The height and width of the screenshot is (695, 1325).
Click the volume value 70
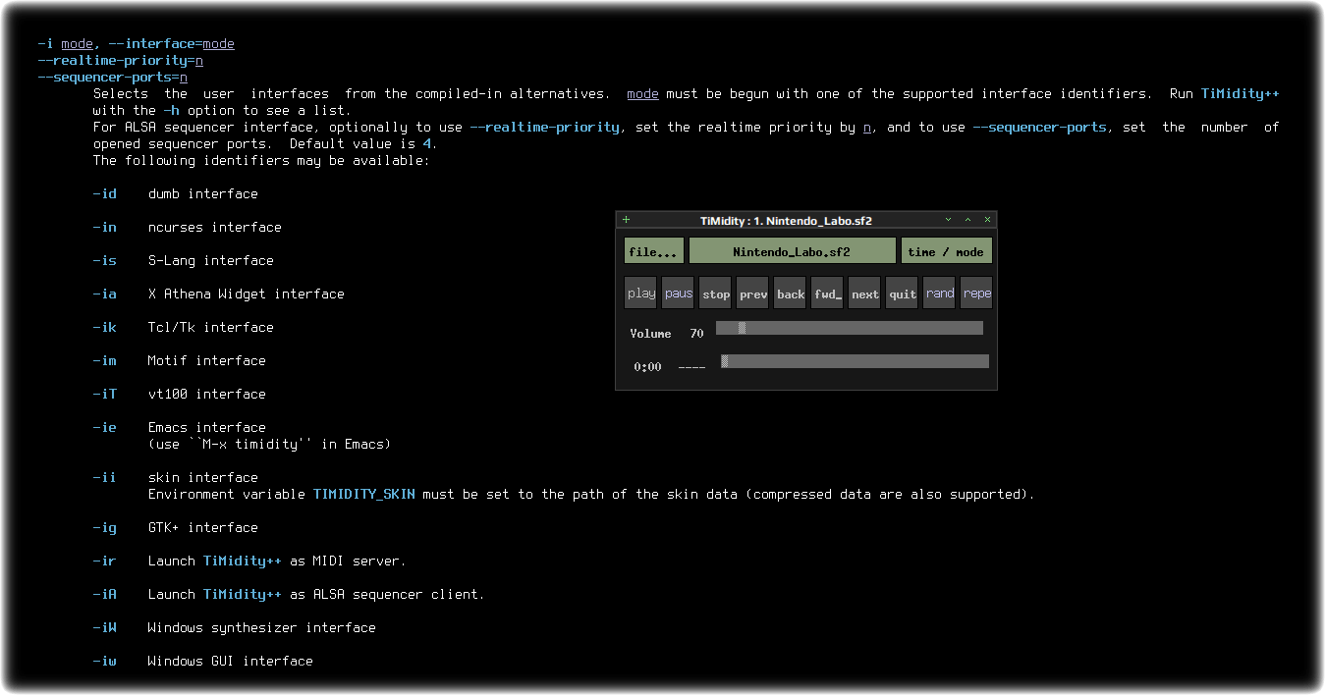(x=696, y=334)
